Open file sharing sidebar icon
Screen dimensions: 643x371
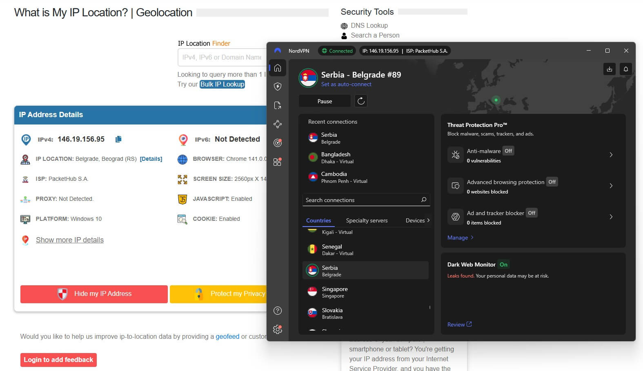coord(278,105)
